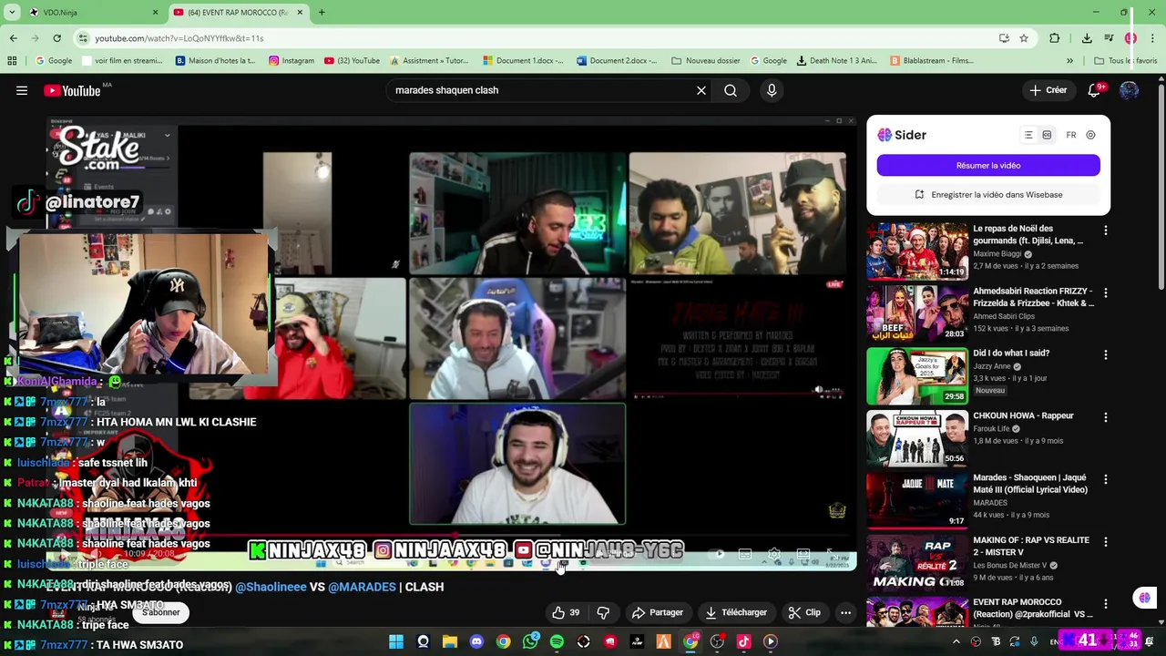Image resolution: width=1166 pixels, height=656 pixels.
Task: Open TikTok from the taskbar
Action: 743,641
